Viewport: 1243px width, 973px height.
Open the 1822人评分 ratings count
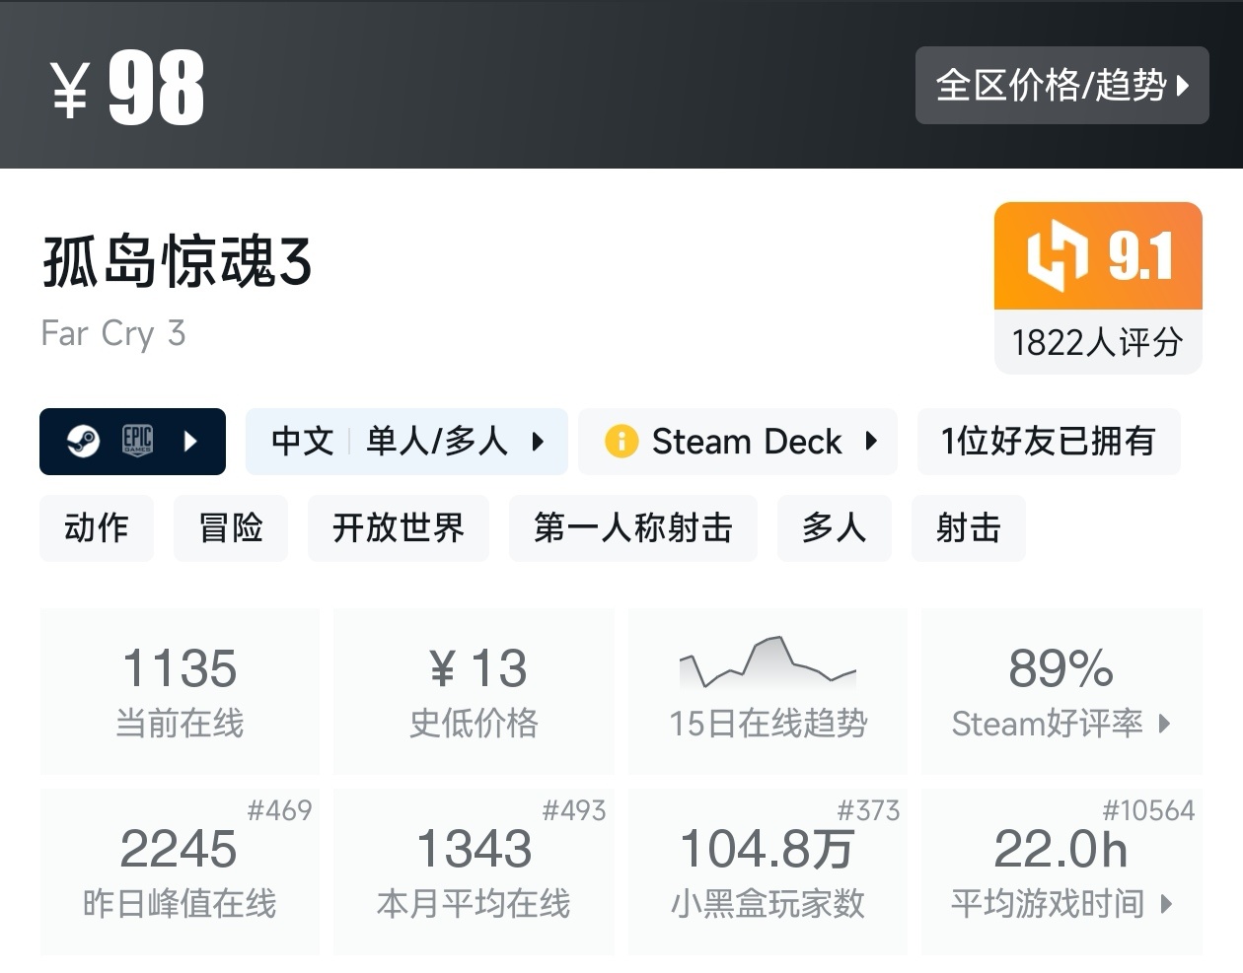pos(1098,342)
